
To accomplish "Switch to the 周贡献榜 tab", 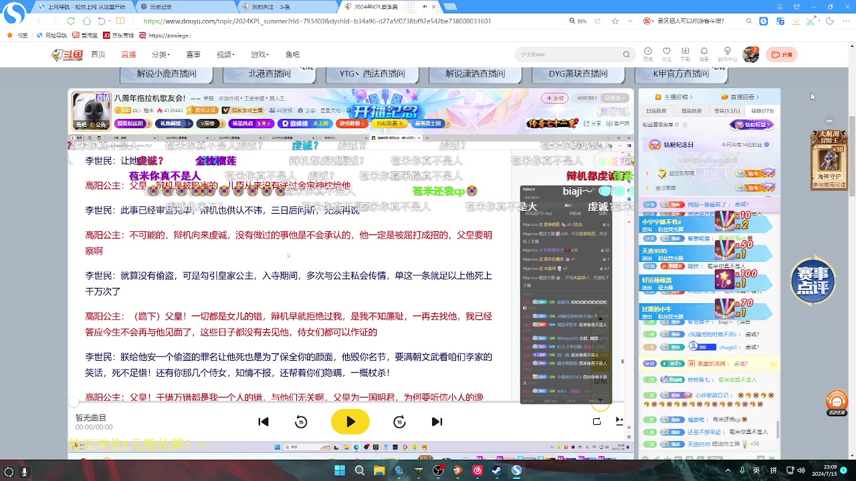I will 691,111.
